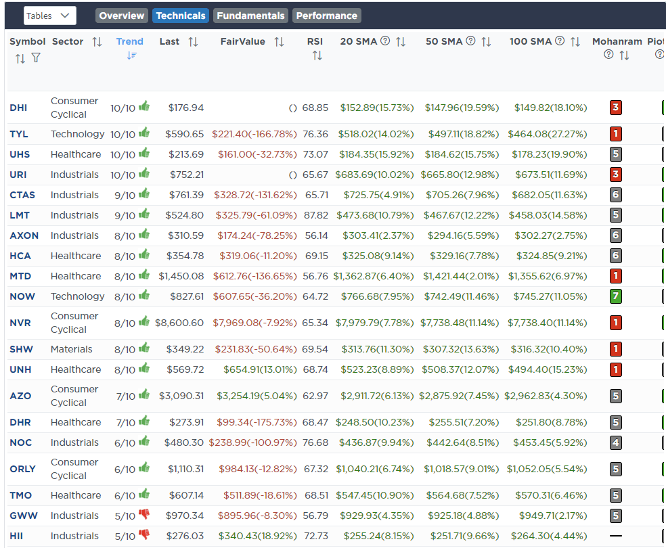Sort by the 100 SMA column
The image size is (666, 548).
pyautogui.click(x=575, y=42)
